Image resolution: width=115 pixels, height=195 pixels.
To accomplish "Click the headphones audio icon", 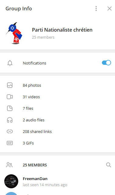I will coord(10,120).
